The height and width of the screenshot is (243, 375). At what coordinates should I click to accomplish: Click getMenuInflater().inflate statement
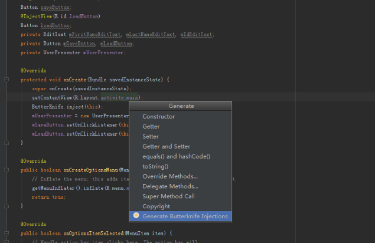coord(80,188)
